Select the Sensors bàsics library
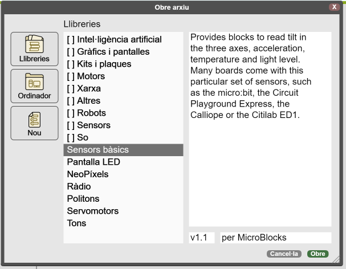 pyautogui.click(x=98, y=150)
